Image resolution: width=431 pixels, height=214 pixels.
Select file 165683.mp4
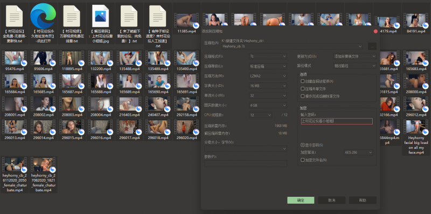pyautogui.click(x=416, y=61)
